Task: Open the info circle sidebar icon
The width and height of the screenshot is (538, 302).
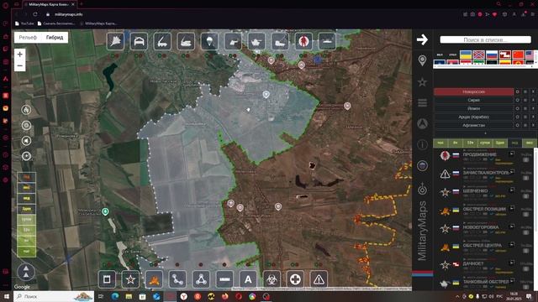Action: coord(422,144)
